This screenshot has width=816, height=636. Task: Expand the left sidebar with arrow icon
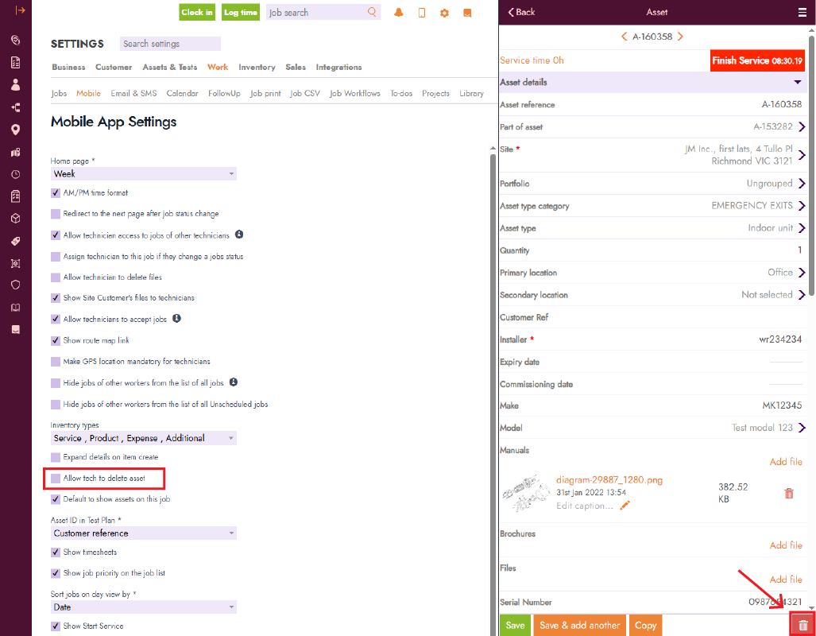[x=20, y=10]
